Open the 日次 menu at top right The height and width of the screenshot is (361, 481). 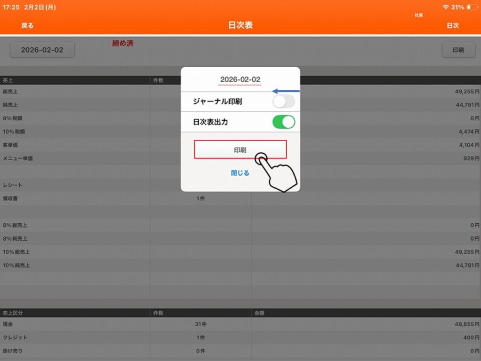pos(452,25)
